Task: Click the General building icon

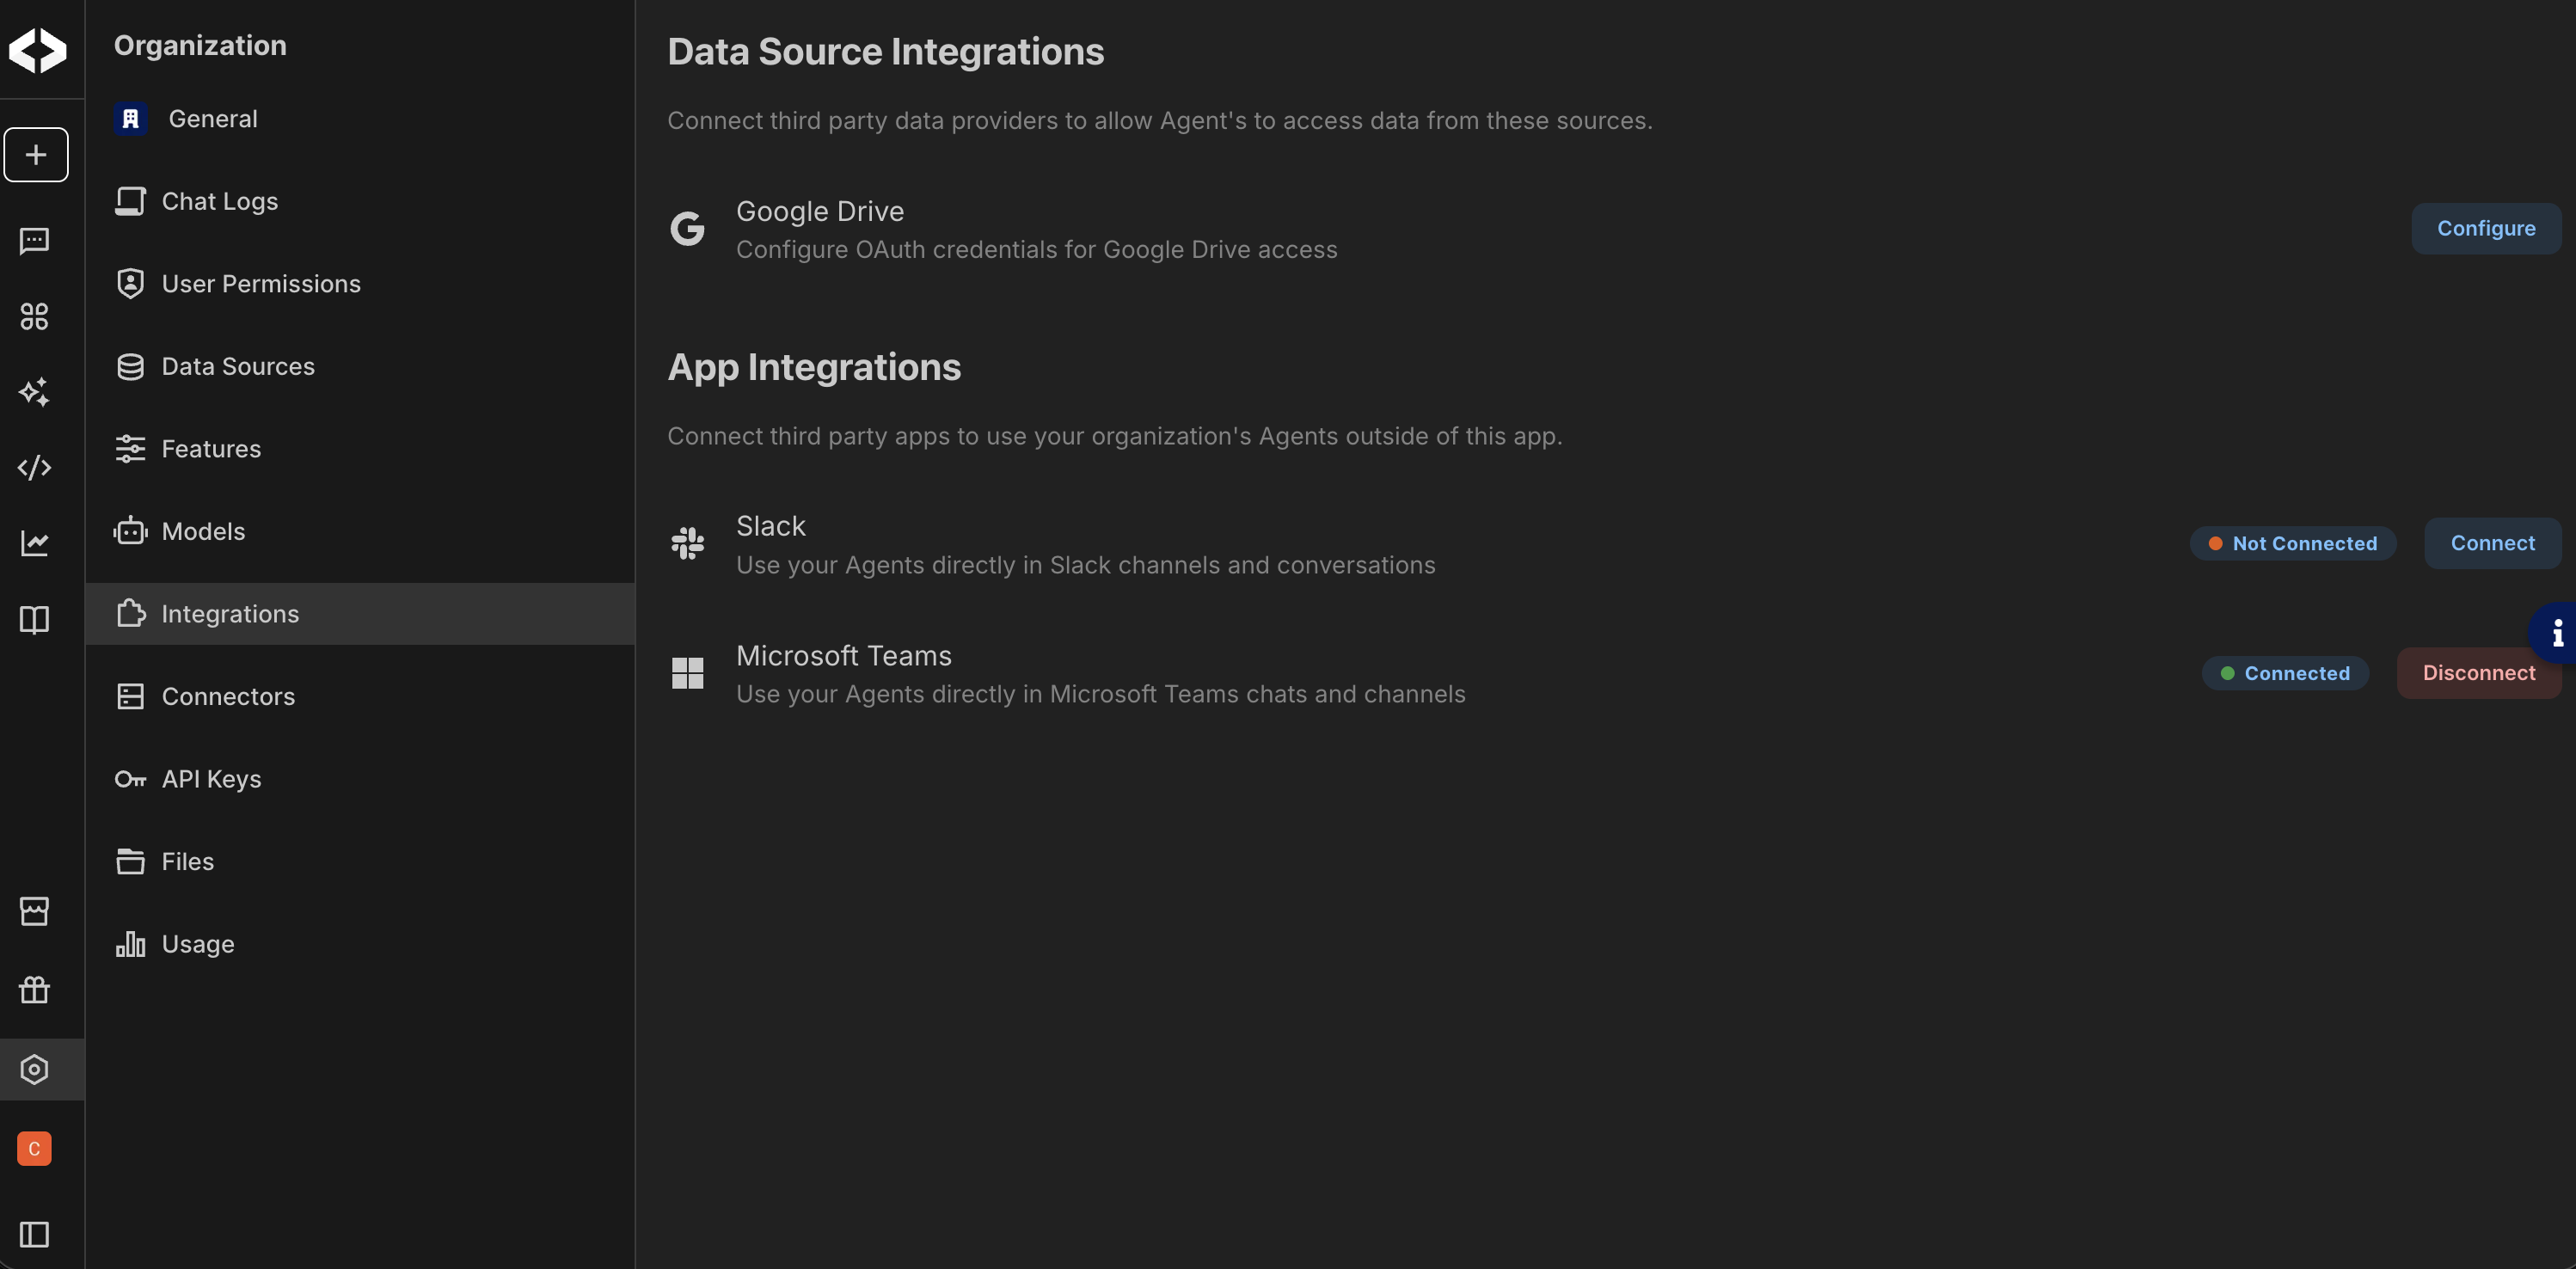Action: [x=130, y=119]
